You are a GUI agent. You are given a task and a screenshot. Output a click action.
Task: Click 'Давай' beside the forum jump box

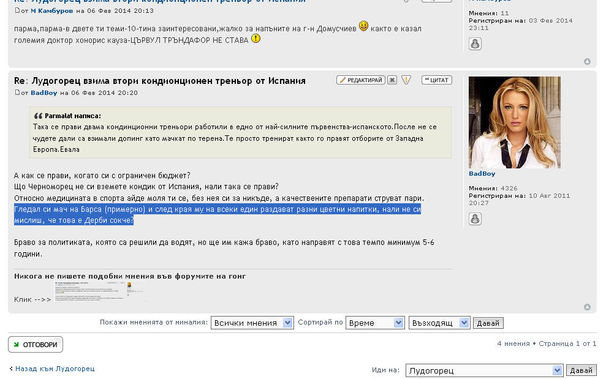(581, 370)
